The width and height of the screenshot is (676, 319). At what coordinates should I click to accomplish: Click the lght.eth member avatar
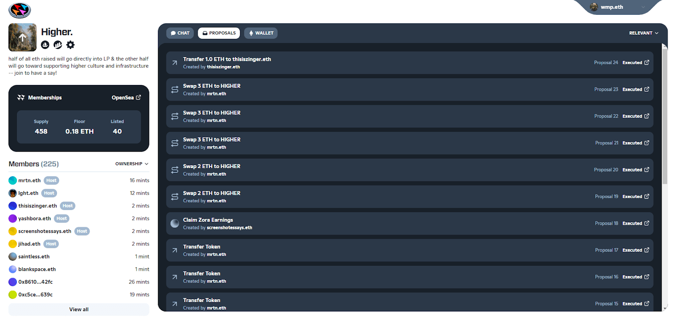tap(13, 193)
